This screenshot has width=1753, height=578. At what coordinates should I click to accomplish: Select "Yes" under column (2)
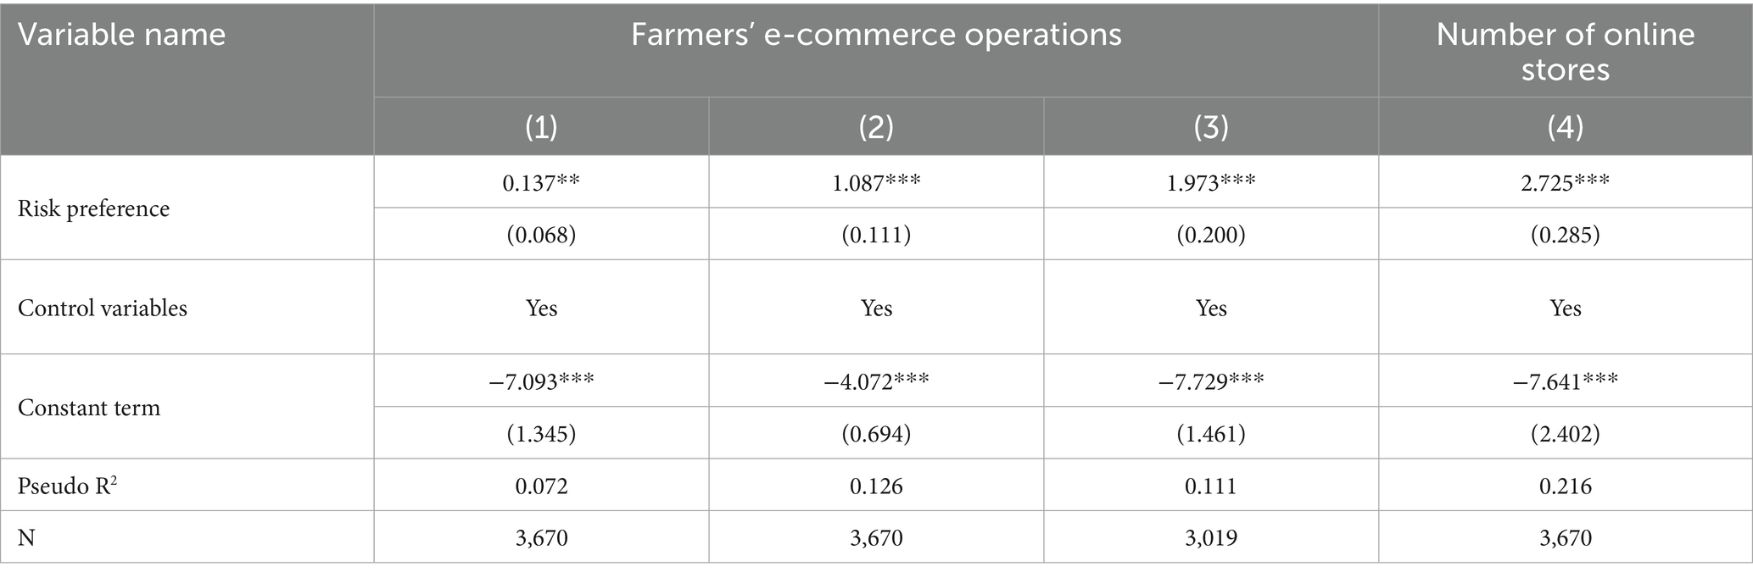(x=876, y=308)
